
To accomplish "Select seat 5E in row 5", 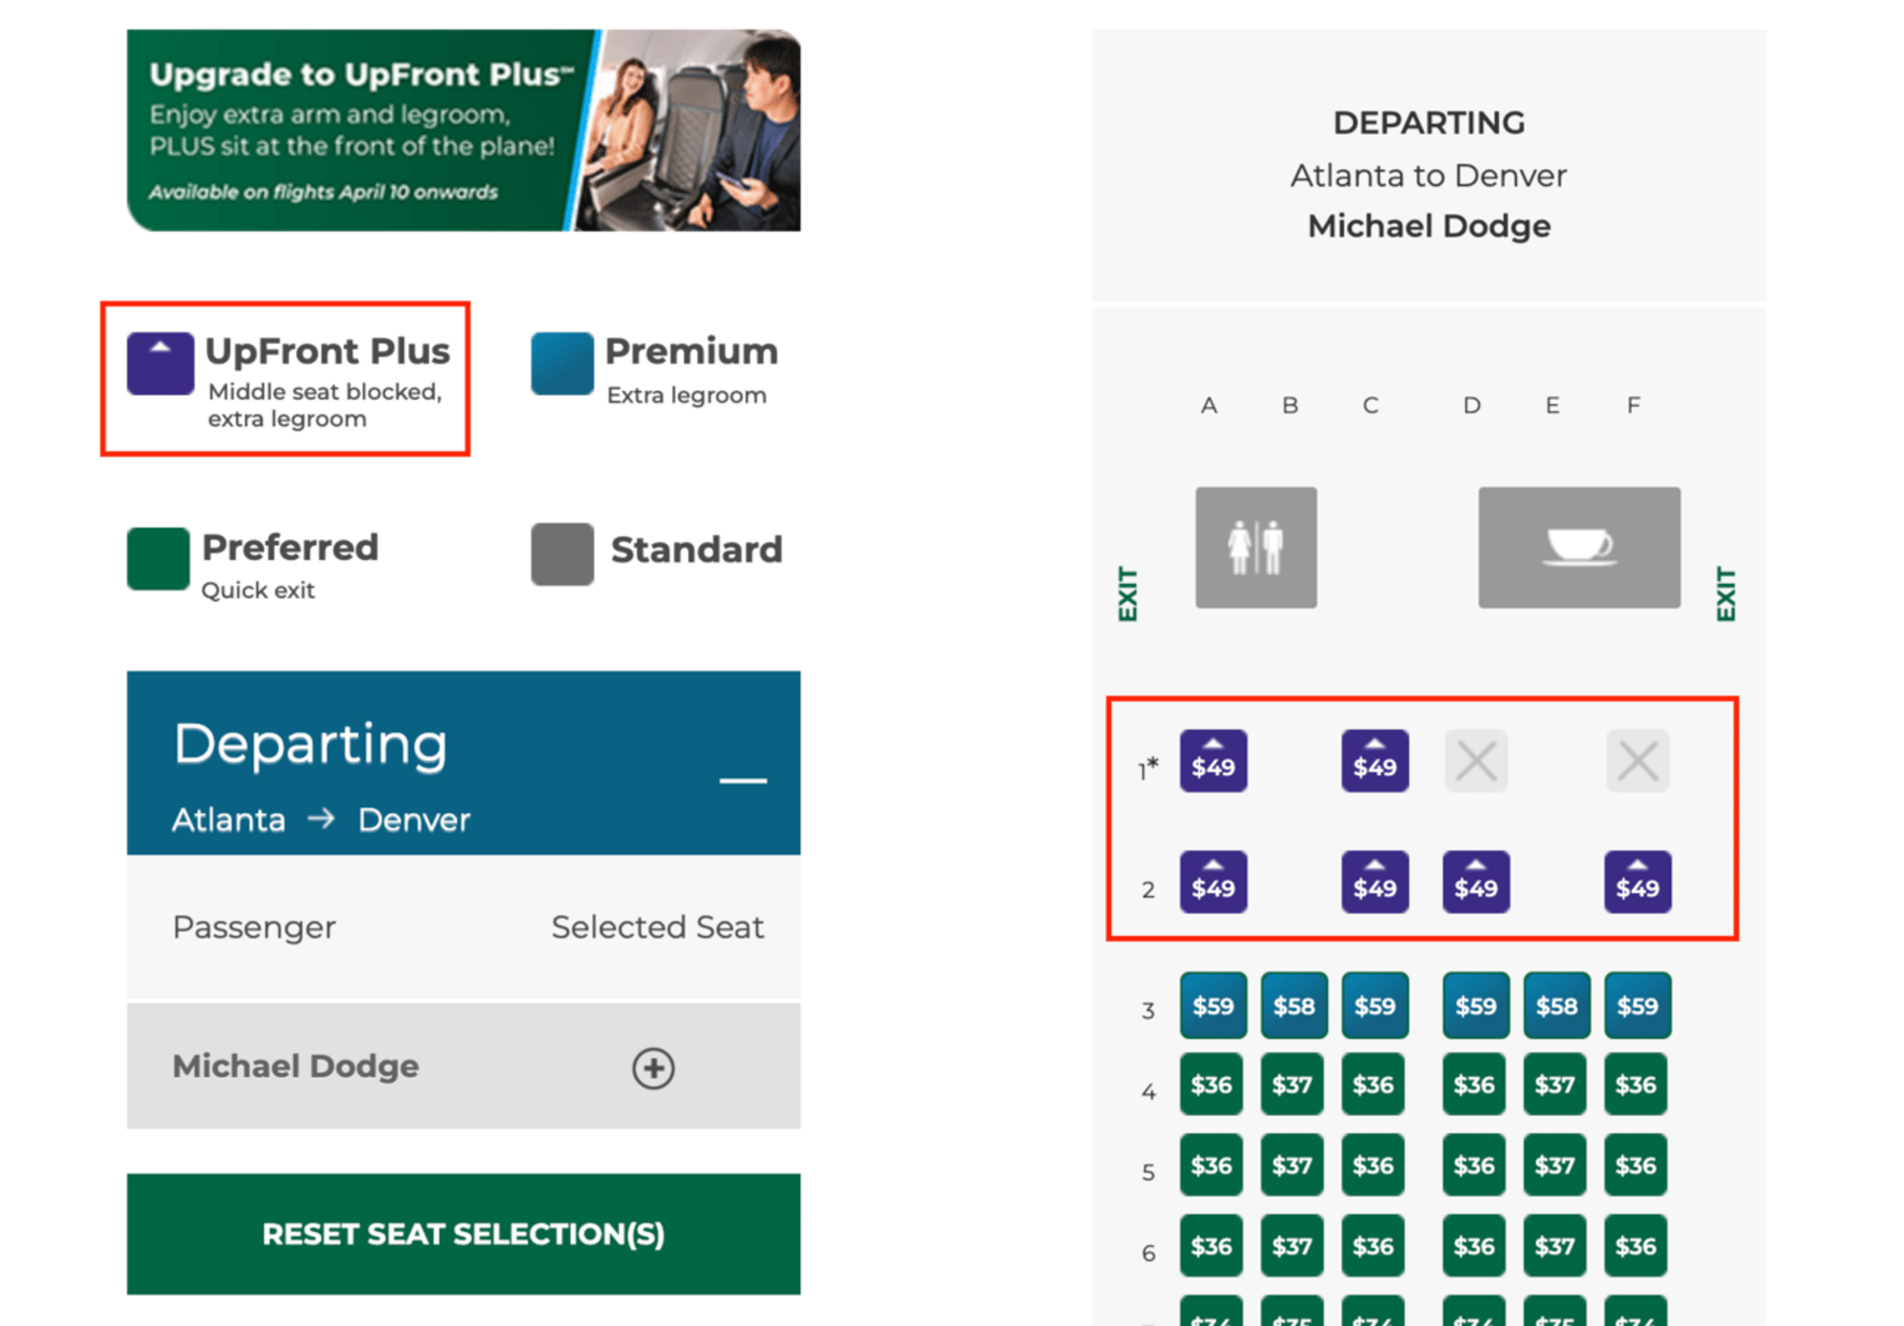I will (1555, 1164).
